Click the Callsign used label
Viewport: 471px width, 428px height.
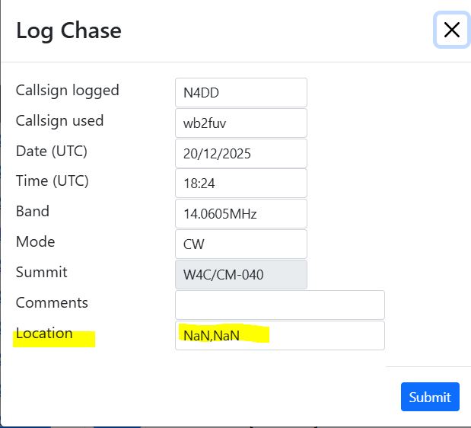[x=59, y=120]
